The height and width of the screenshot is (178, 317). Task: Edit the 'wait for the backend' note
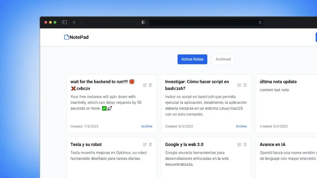point(145,85)
